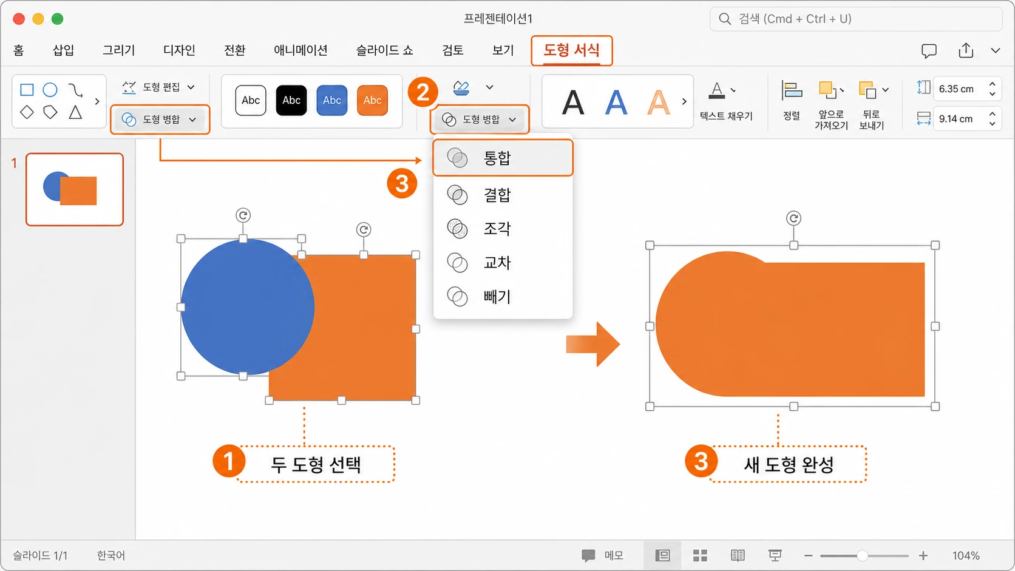Screen dimensions: 1015x571
Task: Open the shape fill dropdown arrow
Action: (489, 87)
